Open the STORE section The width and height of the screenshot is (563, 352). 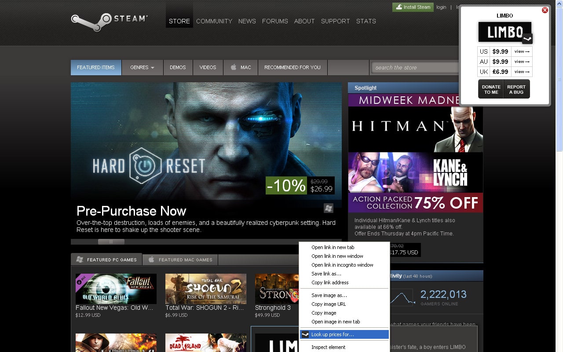pos(179,21)
